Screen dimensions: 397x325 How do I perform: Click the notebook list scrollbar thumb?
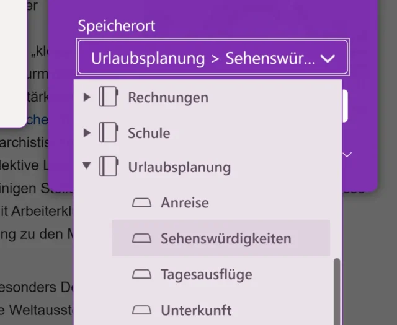coord(337,291)
